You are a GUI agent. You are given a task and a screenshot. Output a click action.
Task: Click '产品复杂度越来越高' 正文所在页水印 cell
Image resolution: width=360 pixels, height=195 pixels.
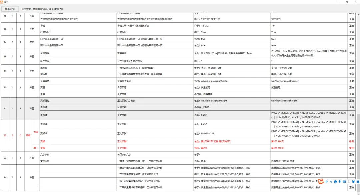(155, 174)
